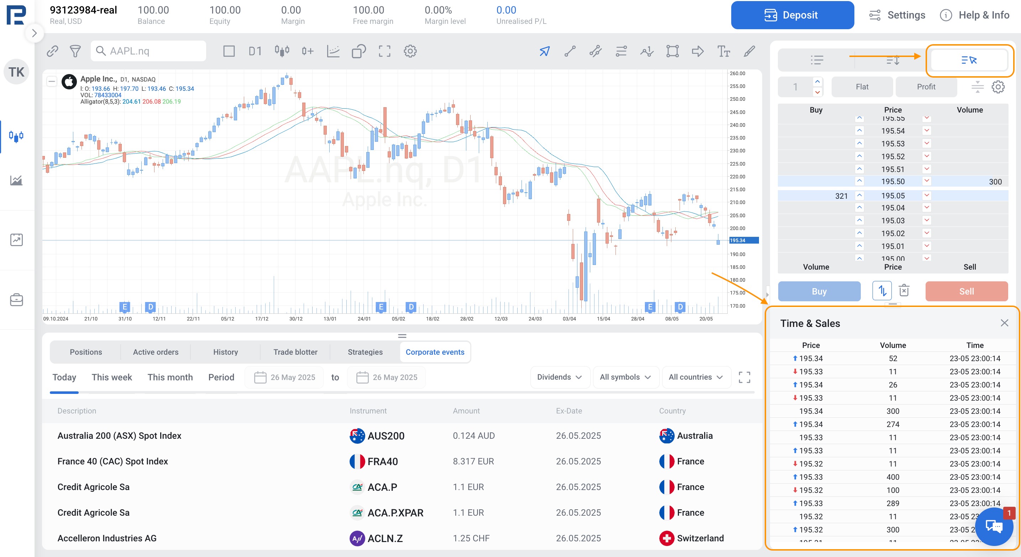Click the trash icon to delete orders

[x=904, y=291]
